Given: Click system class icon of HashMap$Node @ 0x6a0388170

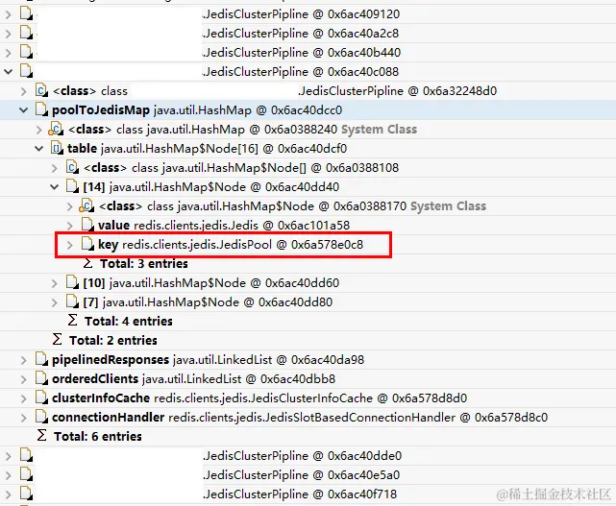Looking at the screenshot, I should 86,205.
